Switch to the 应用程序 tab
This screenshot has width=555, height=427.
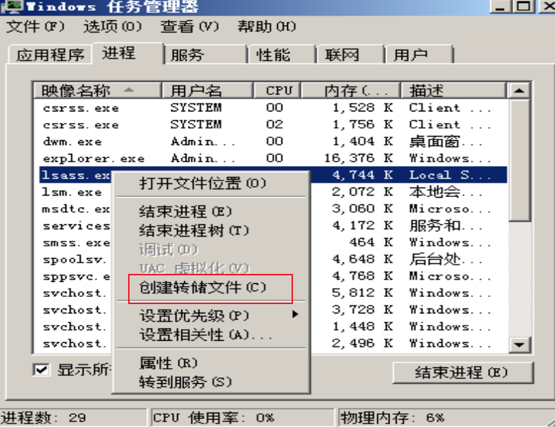click(50, 55)
